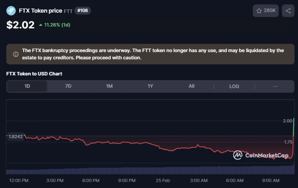Expand the three-dots more options menu
Image resolution: width=298 pixels, height=188 pixels.
pyautogui.click(x=275, y=86)
